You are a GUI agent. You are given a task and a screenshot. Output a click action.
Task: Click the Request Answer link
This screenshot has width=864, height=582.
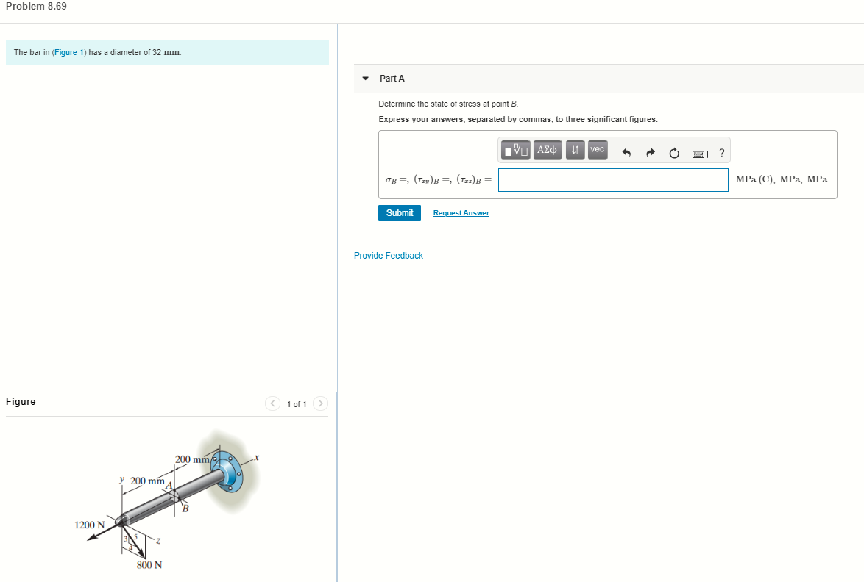pyautogui.click(x=461, y=213)
